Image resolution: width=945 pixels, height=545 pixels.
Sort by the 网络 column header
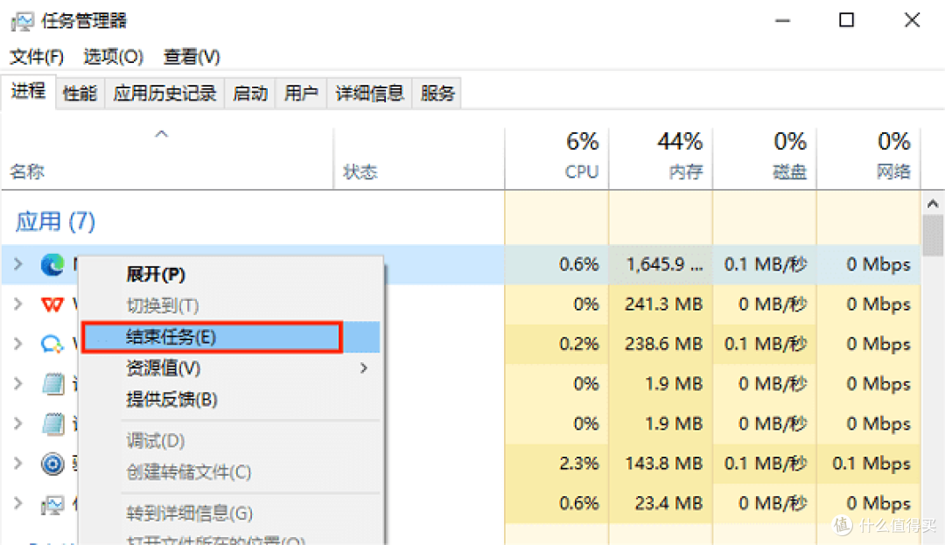coord(868,157)
